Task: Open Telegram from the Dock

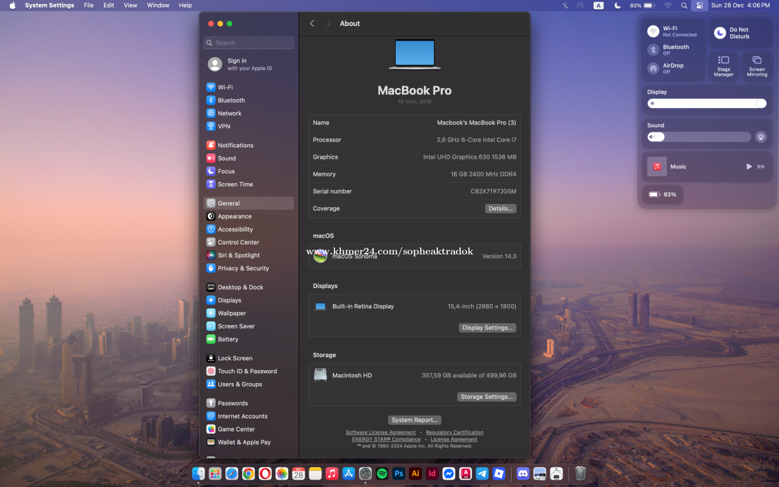Action: 482,474
